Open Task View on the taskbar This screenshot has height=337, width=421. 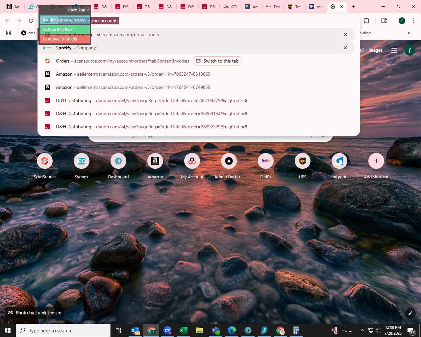pyautogui.click(x=118, y=330)
